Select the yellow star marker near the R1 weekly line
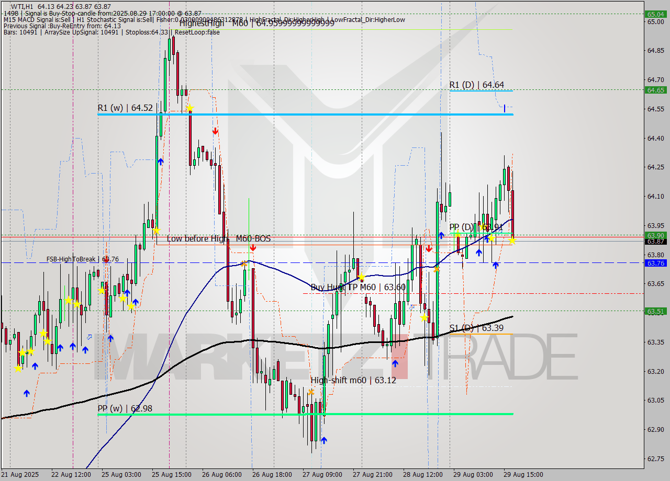The width and height of the screenshot is (670, 481). point(190,108)
